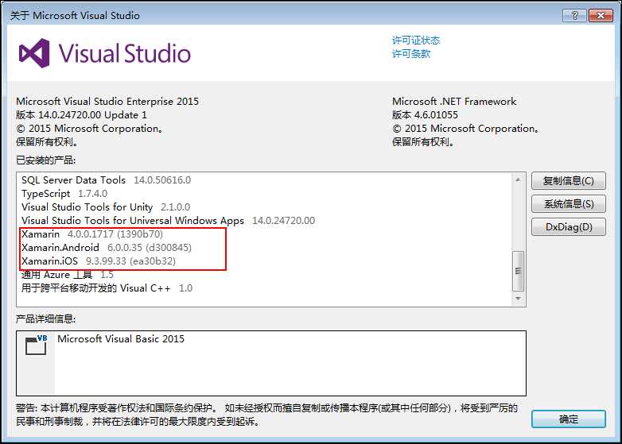This screenshot has height=444, width=622.
Task: Click the product list scroll up arrow
Action: click(518, 180)
